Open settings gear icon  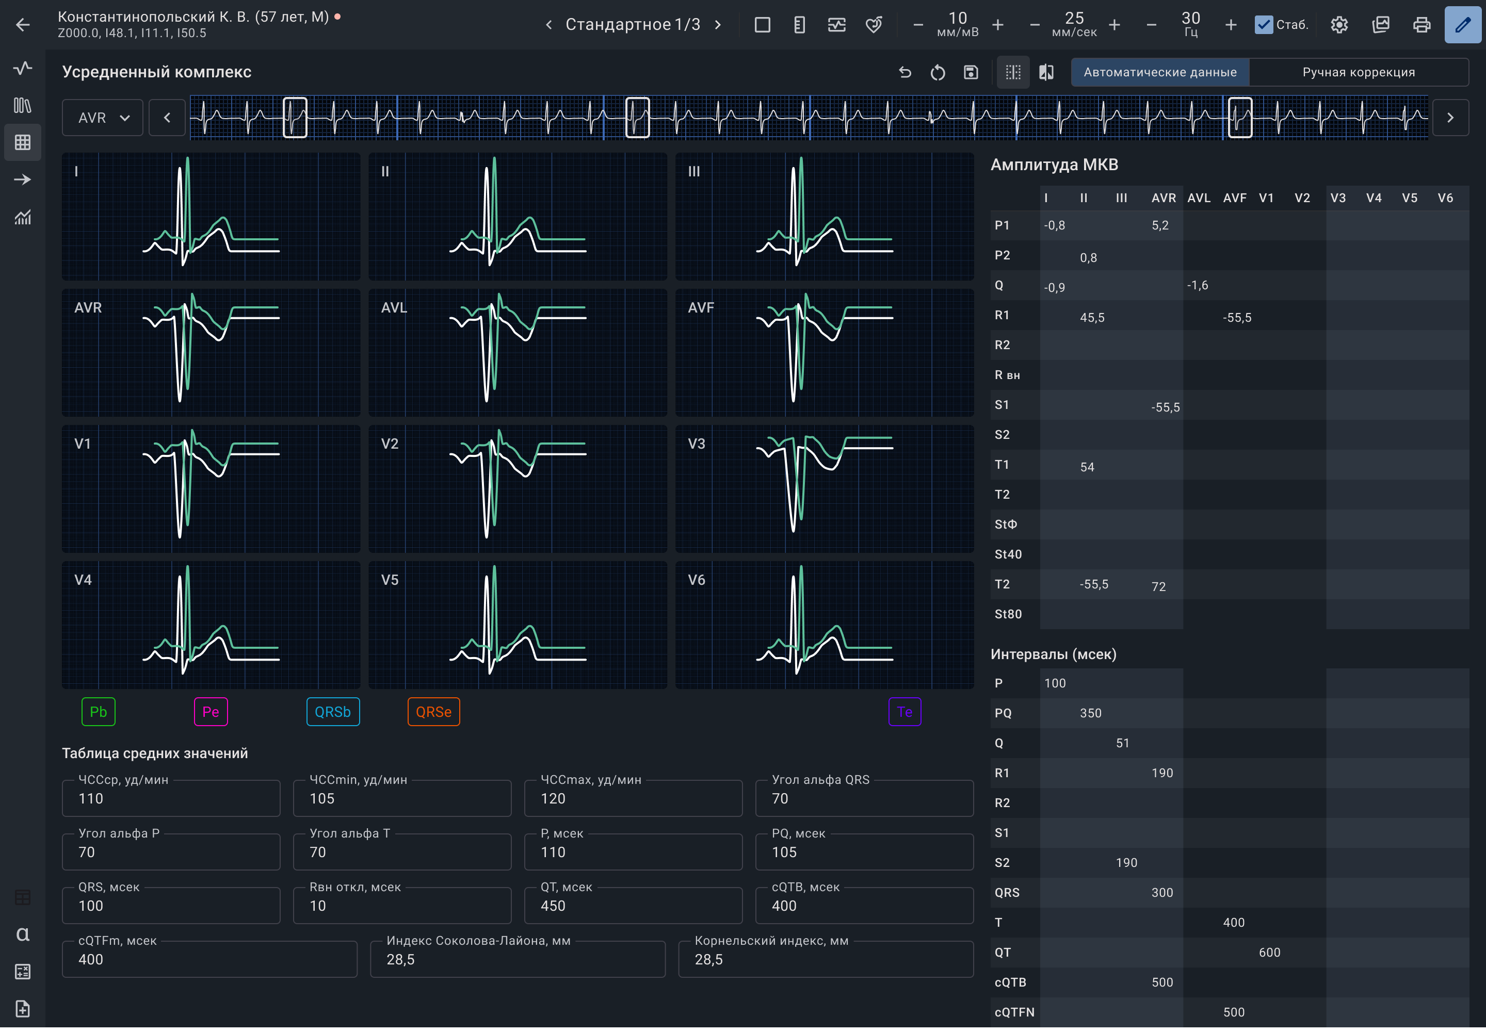[1339, 25]
